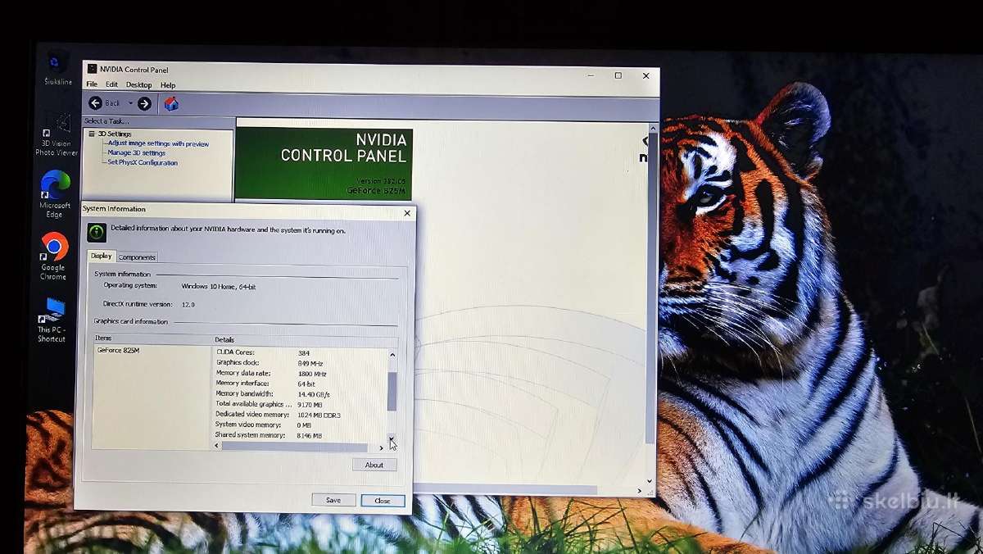Viewport: 983px width, 554px height.
Task: Open 3D Vision Photo Viewer desktop icon
Action: 56,134
